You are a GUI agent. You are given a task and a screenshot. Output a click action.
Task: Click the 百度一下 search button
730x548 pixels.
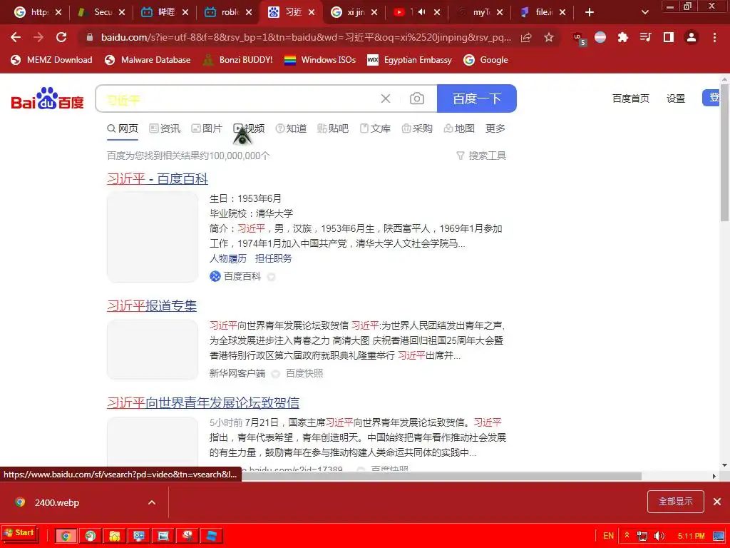[x=477, y=98]
